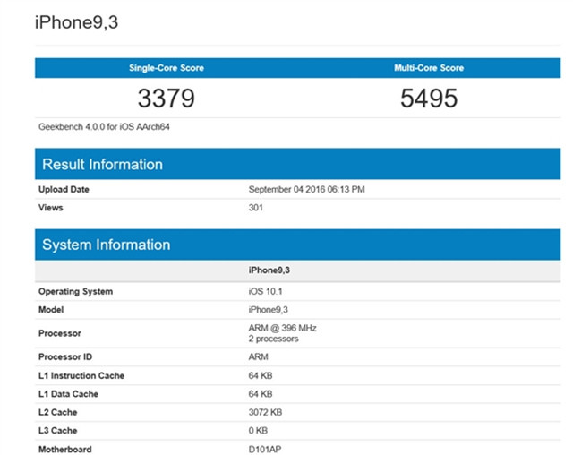This screenshot has width=573, height=455.
Task: Click the Views count 301
Action: coord(256,208)
